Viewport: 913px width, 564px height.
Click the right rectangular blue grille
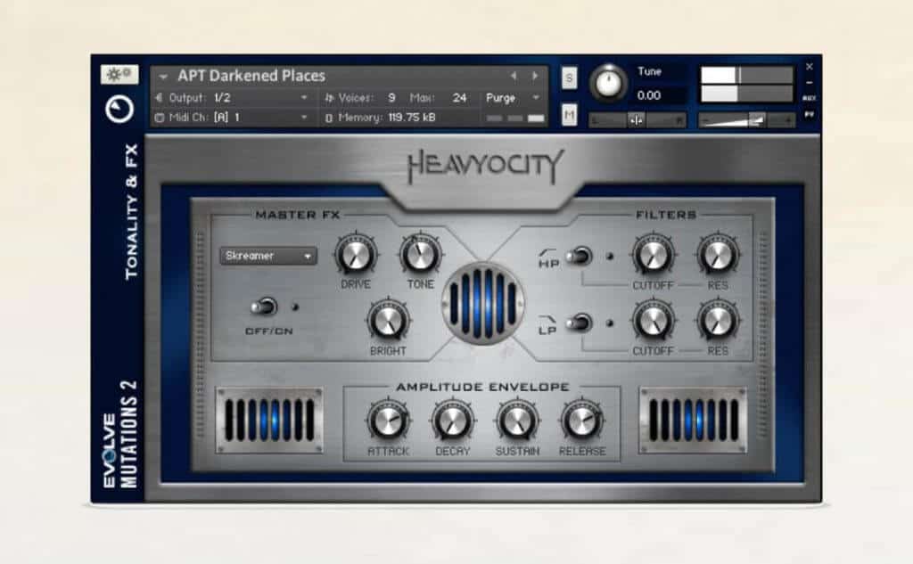click(x=693, y=420)
